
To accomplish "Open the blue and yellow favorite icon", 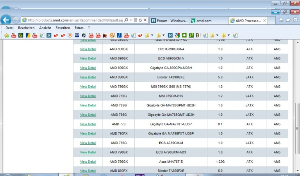I will [28, 35].
